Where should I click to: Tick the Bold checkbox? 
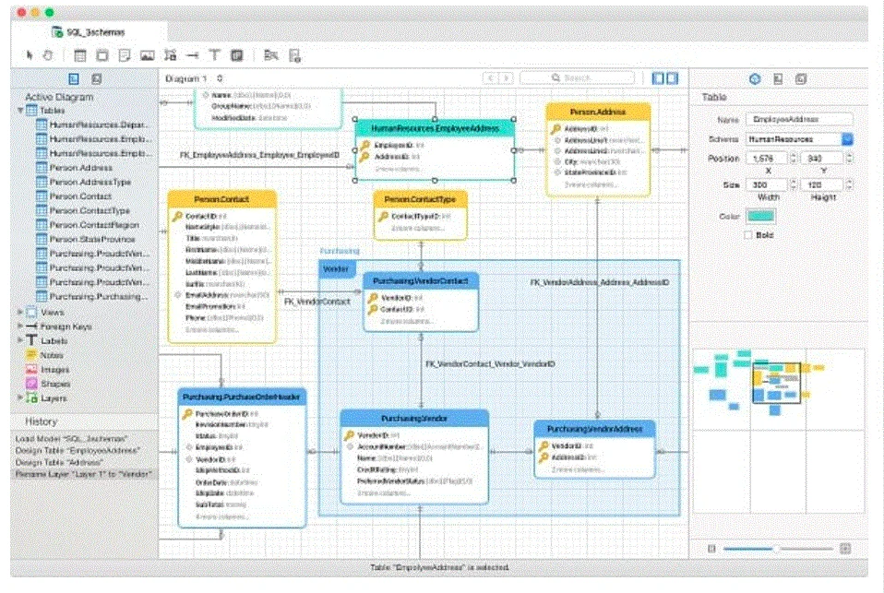pos(748,235)
